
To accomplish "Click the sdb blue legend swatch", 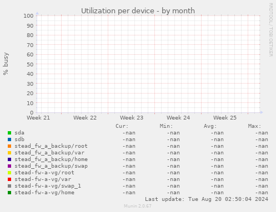I will (x=9, y=139).
